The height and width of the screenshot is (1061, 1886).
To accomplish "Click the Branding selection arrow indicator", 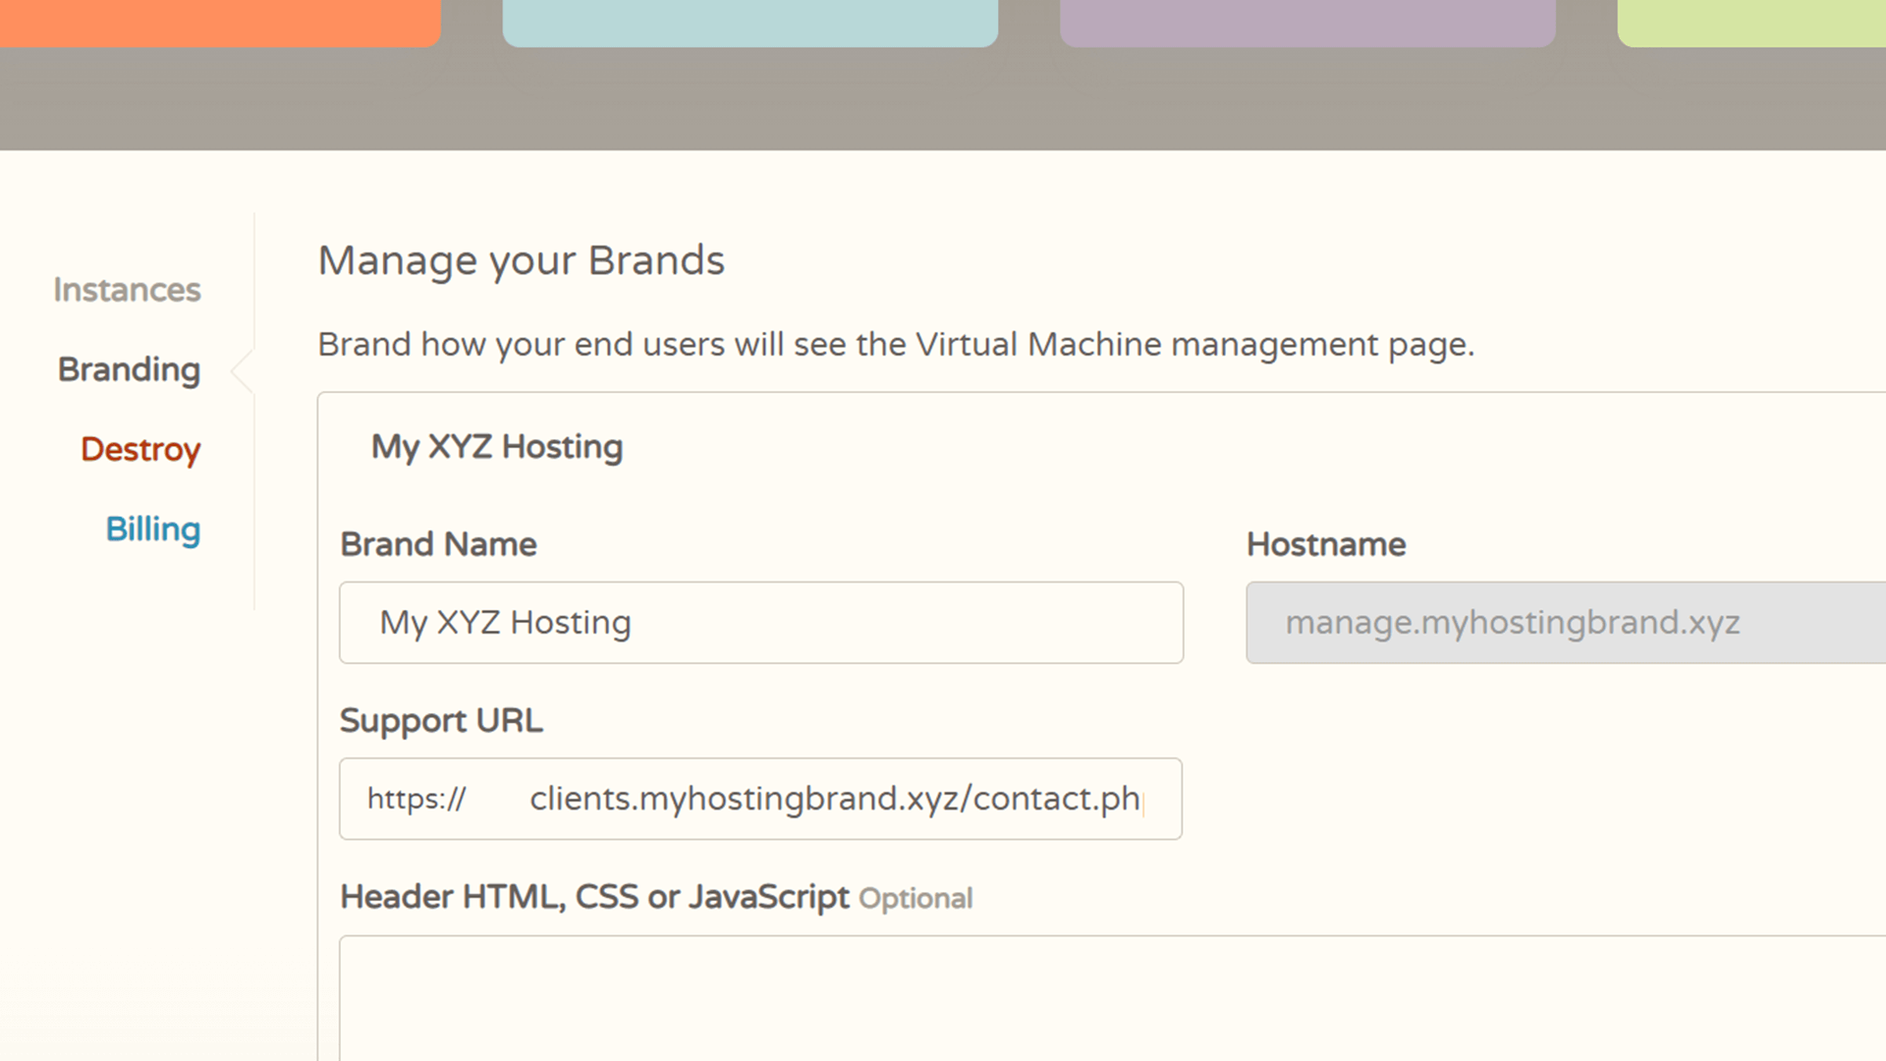I will point(244,370).
